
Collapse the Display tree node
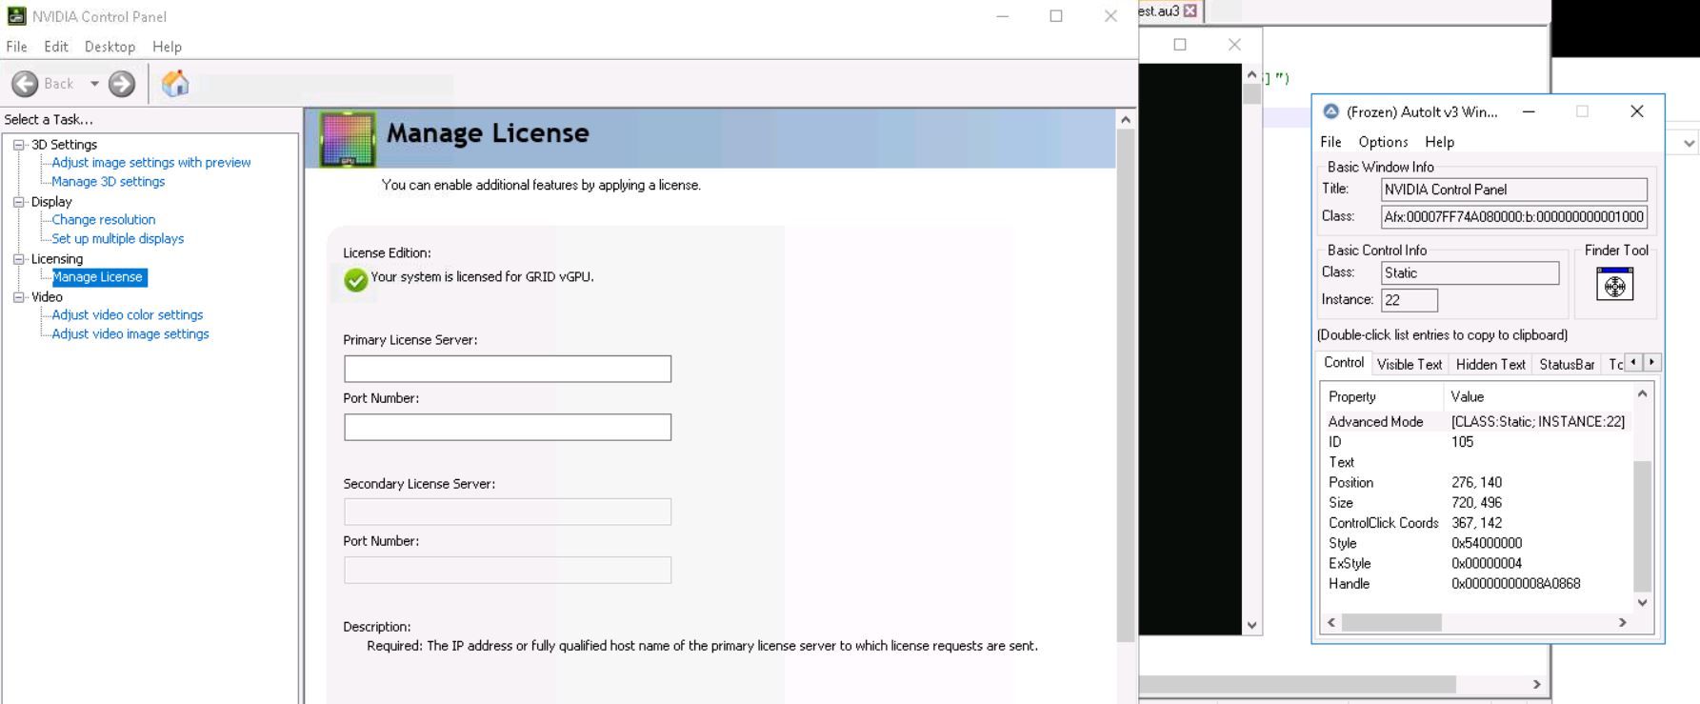(18, 202)
